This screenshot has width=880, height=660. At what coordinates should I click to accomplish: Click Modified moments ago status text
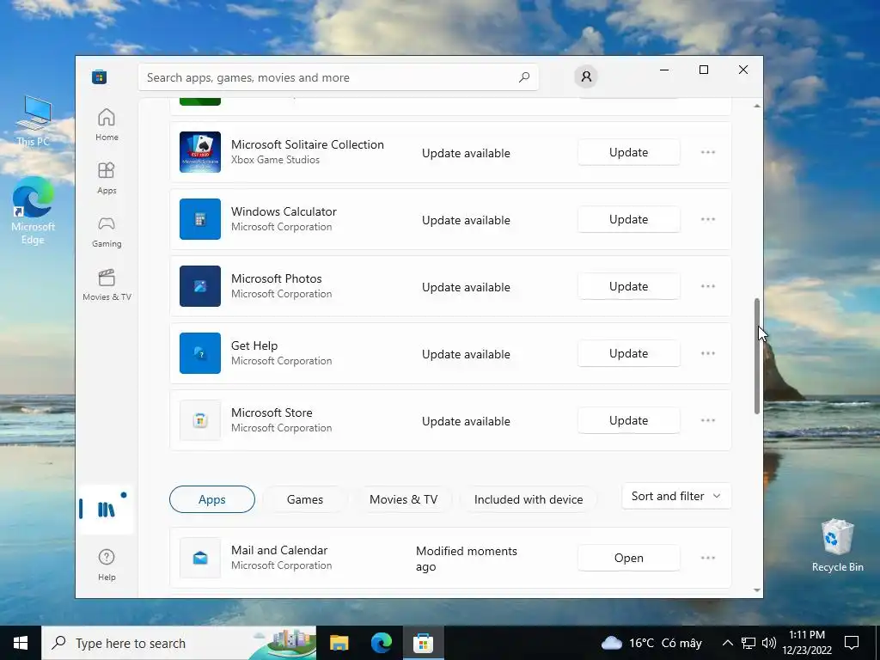(x=467, y=559)
